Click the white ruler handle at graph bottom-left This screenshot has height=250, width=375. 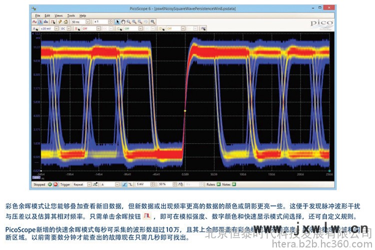click(41, 171)
